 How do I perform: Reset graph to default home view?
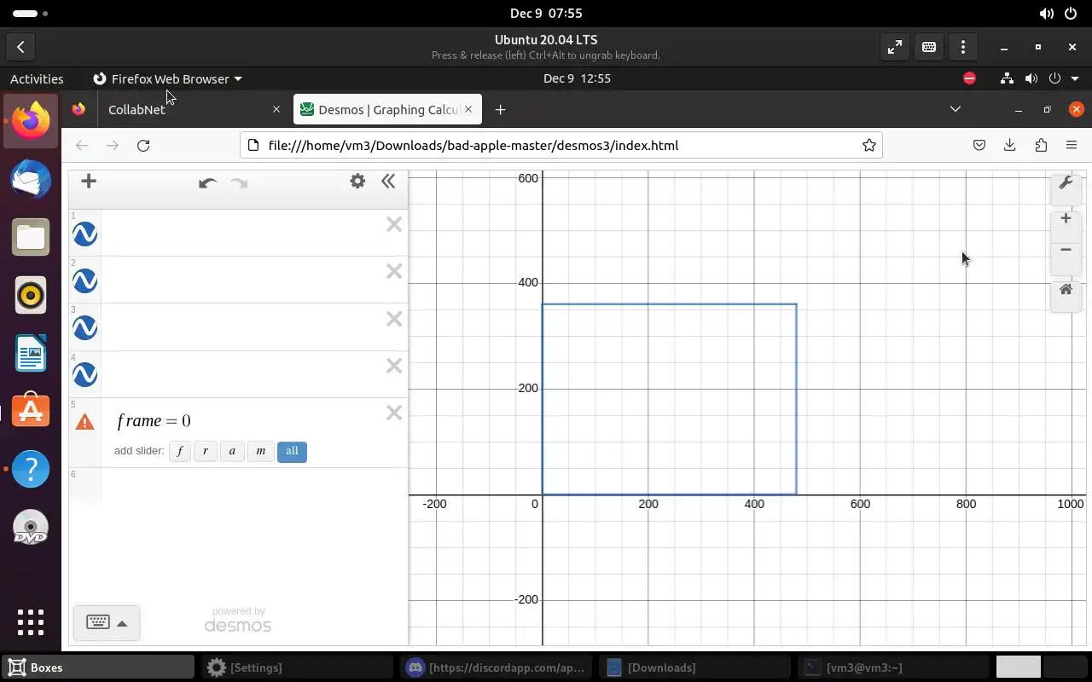pyautogui.click(x=1066, y=290)
